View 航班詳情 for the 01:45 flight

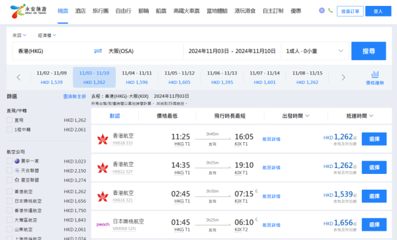coord(271,225)
